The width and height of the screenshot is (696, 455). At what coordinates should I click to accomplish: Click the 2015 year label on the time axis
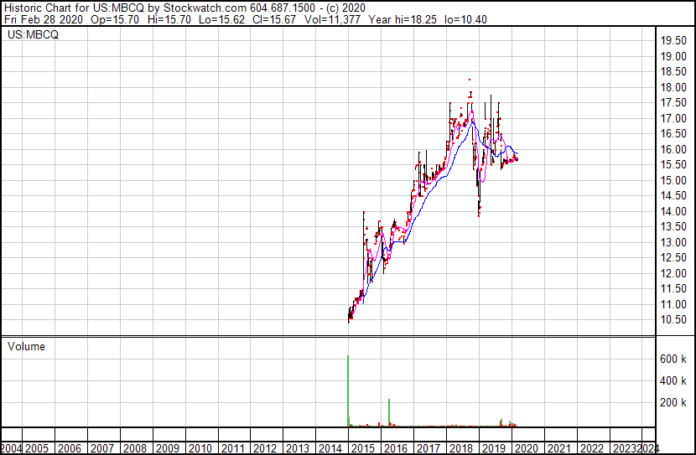pos(362,447)
